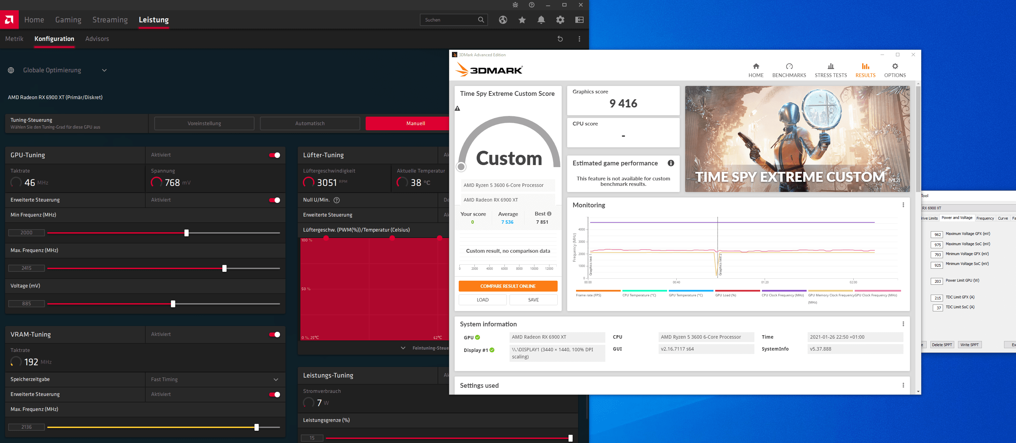Screen dimensions: 1016x443
Task: Click the reset tuning arrow icon
Action: click(560, 39)
